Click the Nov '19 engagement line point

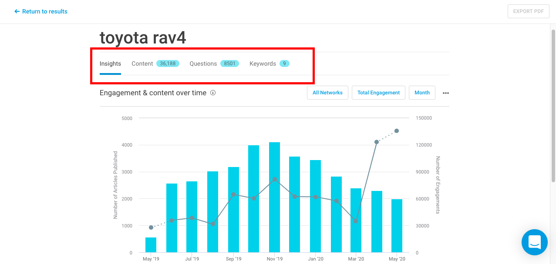point(274,179)
